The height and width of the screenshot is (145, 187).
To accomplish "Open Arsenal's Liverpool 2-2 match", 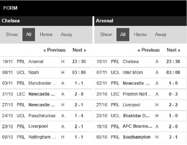I will click(x=140, y=105).
